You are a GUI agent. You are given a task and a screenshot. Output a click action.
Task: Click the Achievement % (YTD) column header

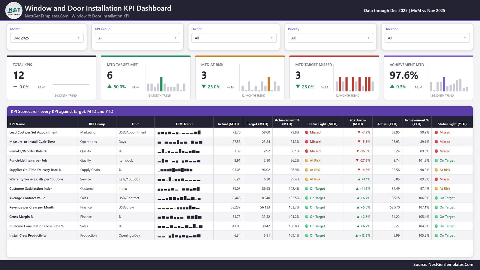[x=417, y=122]
